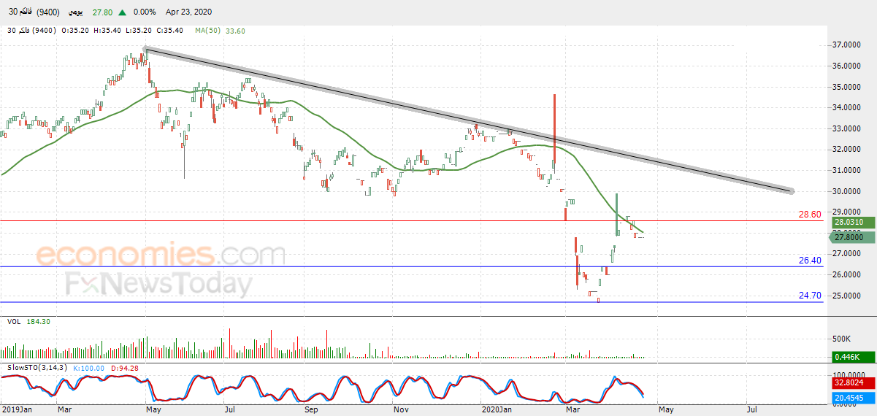Click the 28.60 red resistance level label
Image resolution: width=877 pixels, height=416 pixels.
811,215
